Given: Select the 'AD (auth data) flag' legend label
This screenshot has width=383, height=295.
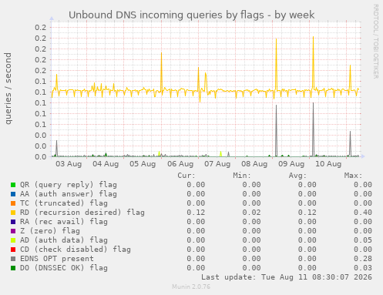Looking at the screenshot, I should click(x=64, y=240).
